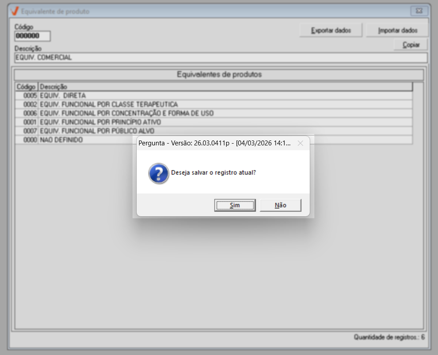Decline saving with the Não button

[280, 205]
